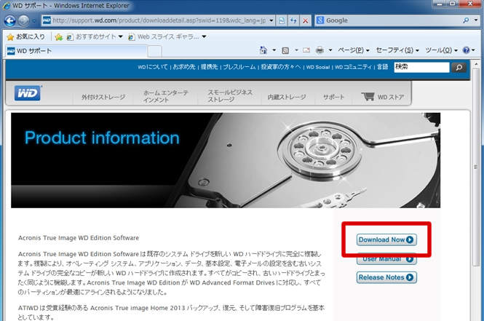Go back using the browser Back arrow

point(10,20)
